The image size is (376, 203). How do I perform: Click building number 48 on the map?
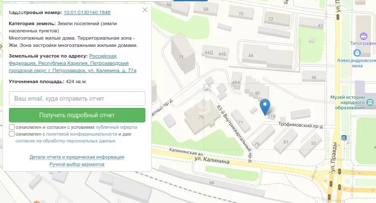click(257, 93)
